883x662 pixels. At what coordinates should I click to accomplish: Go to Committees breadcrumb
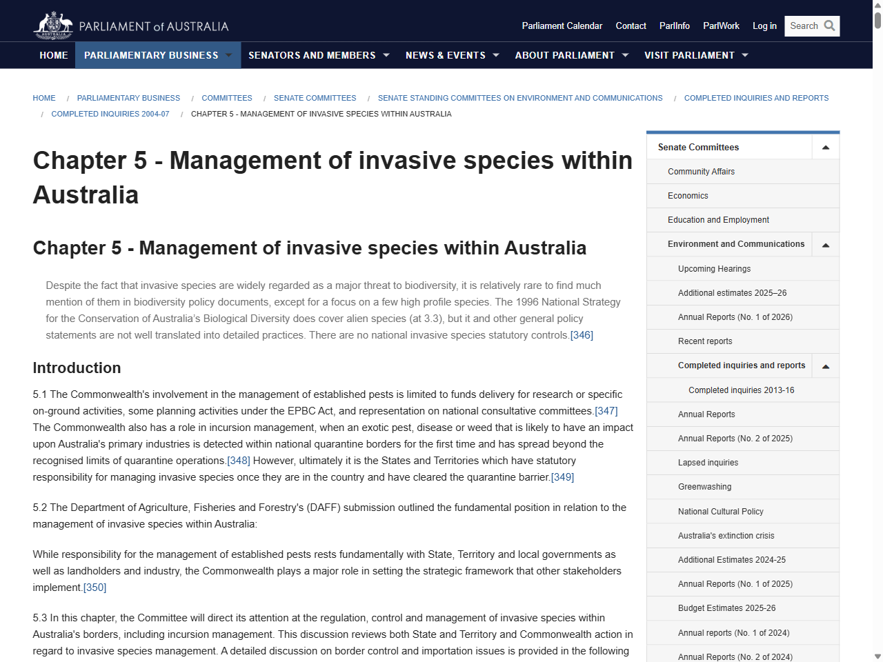click(x=227, y=98)
